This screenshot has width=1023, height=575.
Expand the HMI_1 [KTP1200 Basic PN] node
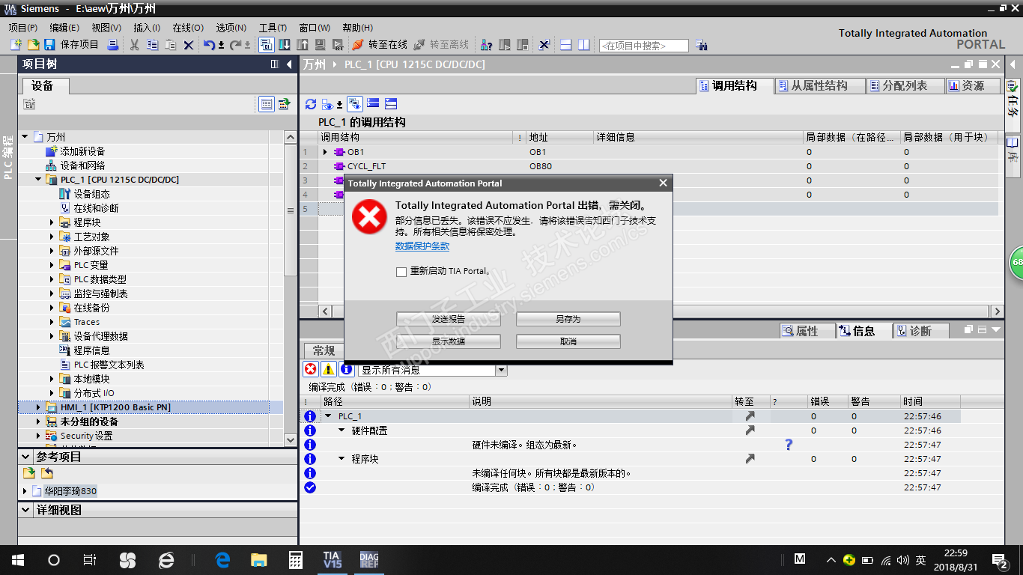(38, 407)
